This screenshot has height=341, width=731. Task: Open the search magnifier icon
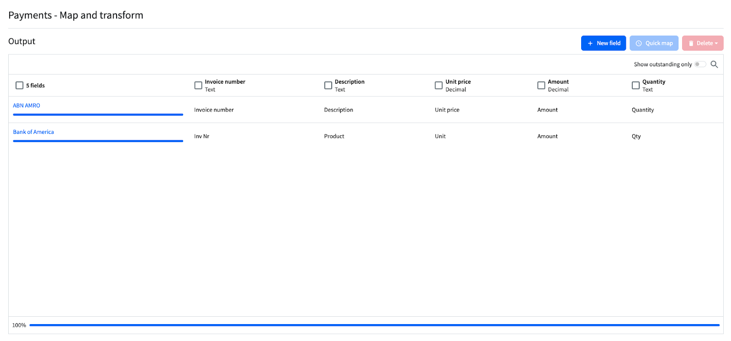coord(714,64)
